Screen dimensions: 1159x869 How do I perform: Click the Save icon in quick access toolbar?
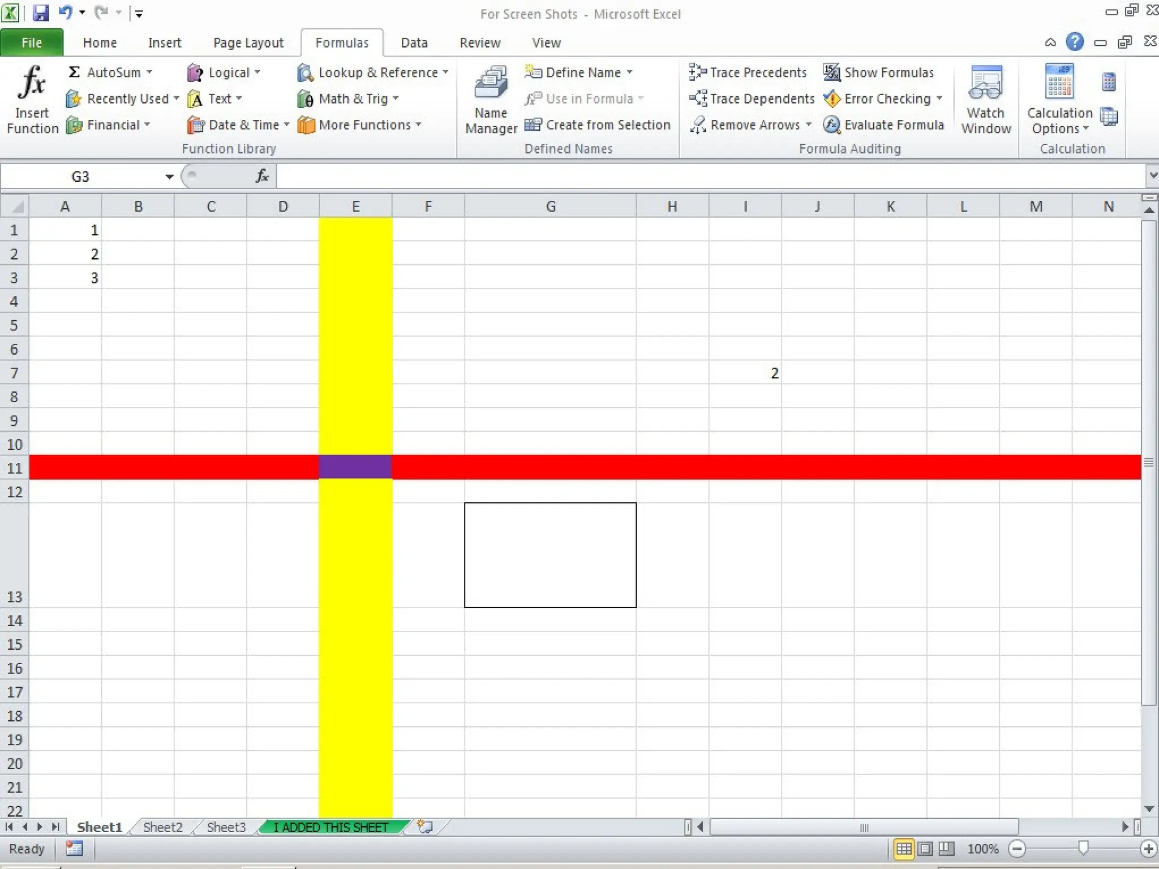click(40, 12)
